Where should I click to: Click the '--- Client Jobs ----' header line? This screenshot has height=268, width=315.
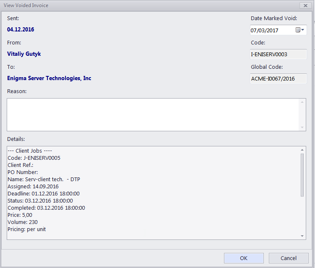click(30, 151)
